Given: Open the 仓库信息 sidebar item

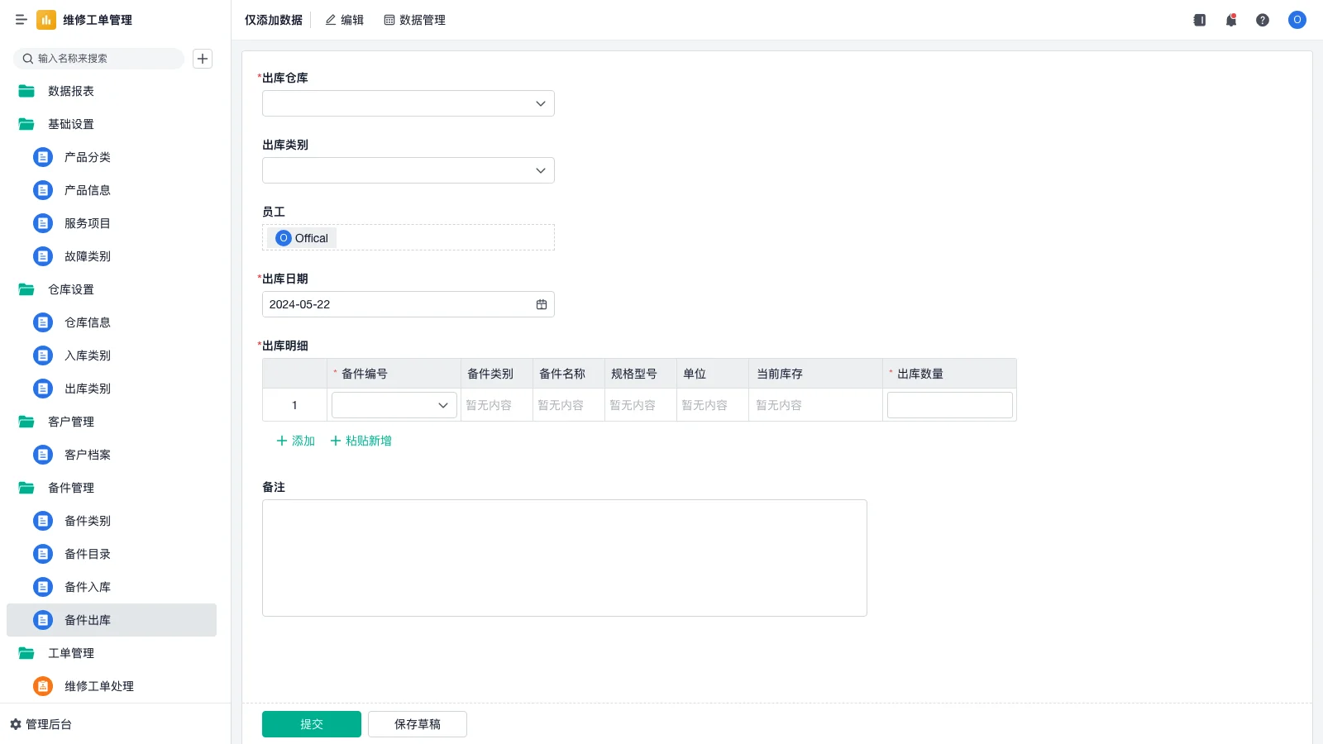Looking at the screenshot, I should tap(112, 322).
